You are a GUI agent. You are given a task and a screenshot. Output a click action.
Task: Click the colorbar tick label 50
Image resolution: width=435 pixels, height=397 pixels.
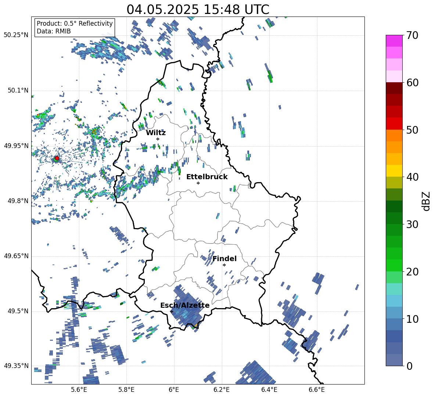point(412,130)
